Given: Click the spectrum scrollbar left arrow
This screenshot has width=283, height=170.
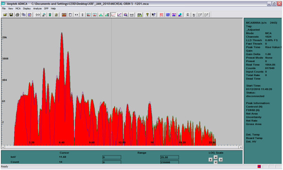Looking at the screenshot, I should tap(3, 147).
